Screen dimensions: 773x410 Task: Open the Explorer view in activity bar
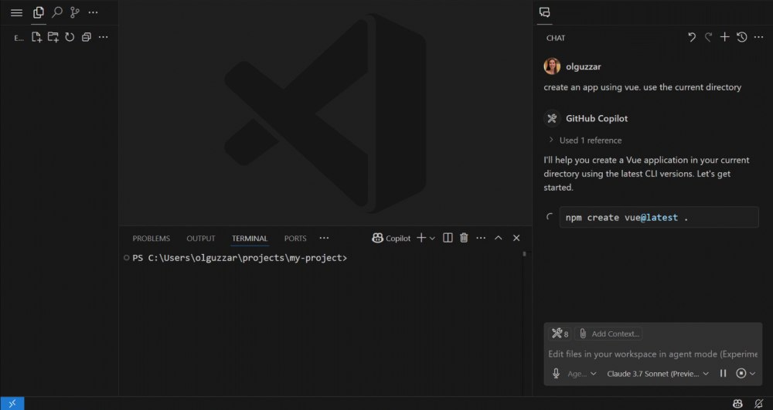pos(39,13)
